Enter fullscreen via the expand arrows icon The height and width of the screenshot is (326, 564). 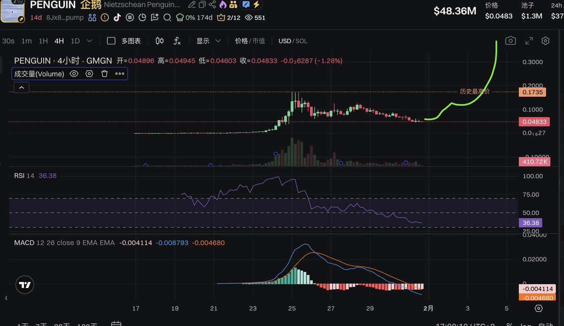528,41
